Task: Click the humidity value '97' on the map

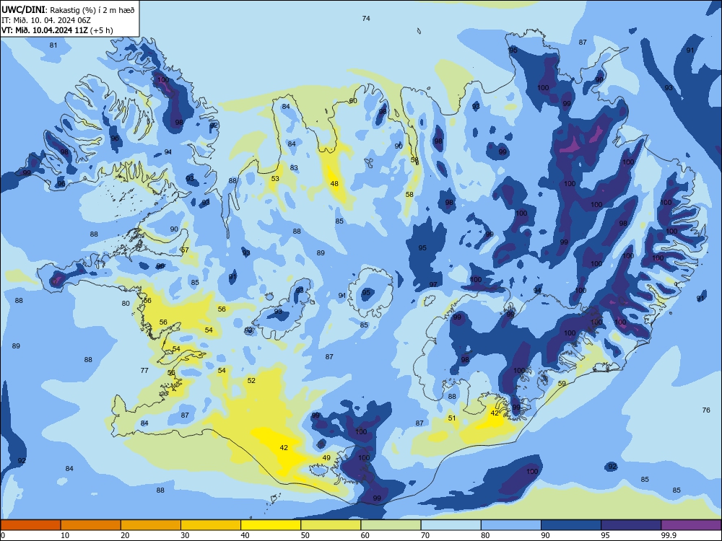Action: [433, 285]
